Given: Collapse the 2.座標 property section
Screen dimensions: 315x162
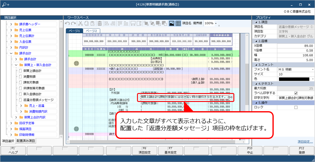Looking at the screenshot, I should pos(256,41).
